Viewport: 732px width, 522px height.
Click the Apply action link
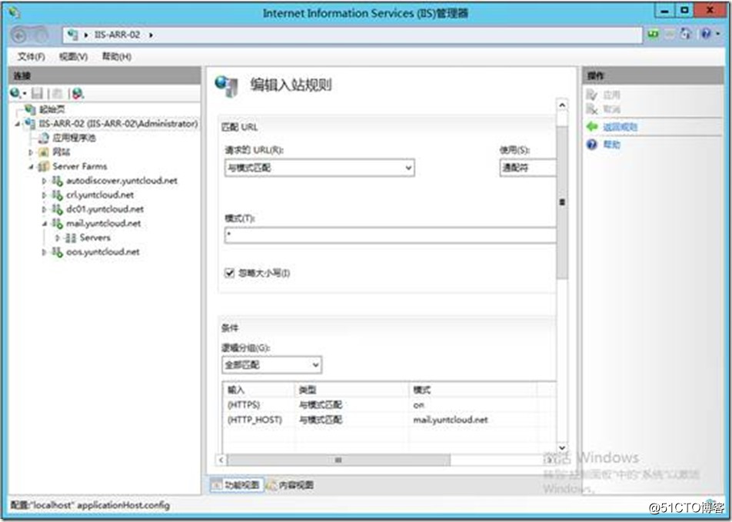[x=611, y=95]
